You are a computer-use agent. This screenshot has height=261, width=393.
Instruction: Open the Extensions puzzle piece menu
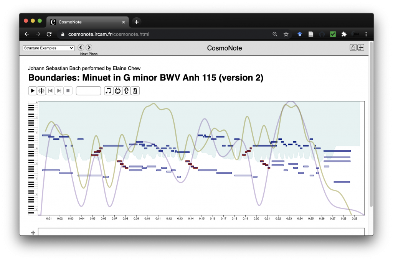(344, 34)
